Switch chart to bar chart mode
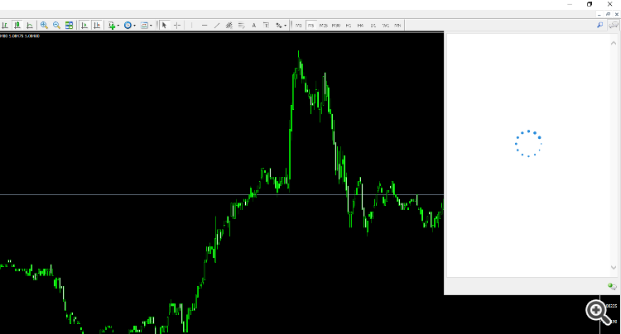 [5, 26]
